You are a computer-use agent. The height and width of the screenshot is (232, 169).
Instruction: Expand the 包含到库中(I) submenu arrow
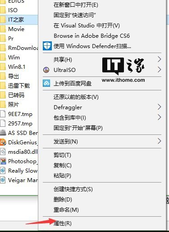[x=159, y=117]
